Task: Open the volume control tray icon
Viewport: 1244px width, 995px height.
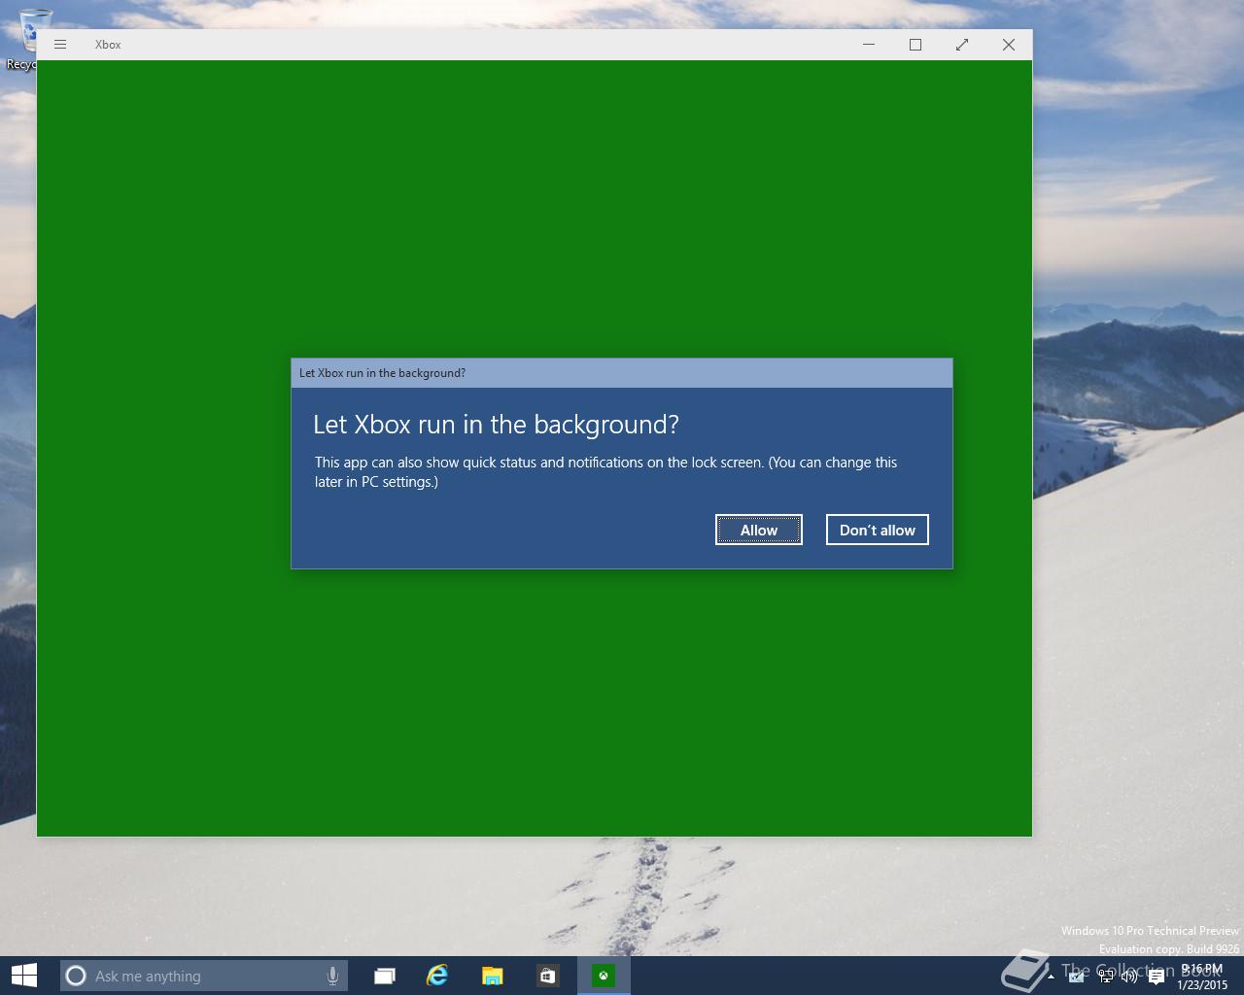Action: 1129,977
